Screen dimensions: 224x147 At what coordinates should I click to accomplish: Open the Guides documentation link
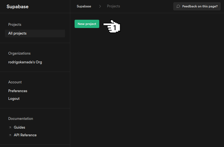pos(19,127)
